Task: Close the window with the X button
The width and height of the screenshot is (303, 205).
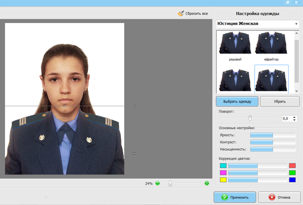Action: tap(296, 2)
